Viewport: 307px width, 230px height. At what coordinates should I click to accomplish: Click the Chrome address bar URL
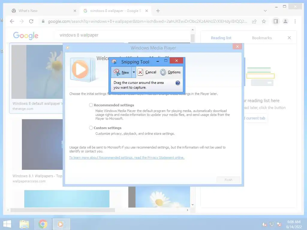point(148,21)
